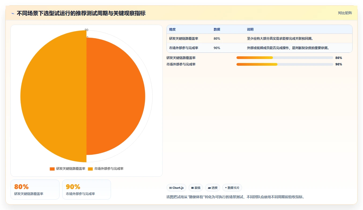Click the 维度 column header
Screen dimensions: 363x210
pyautogui.click(x=172, y=30)
